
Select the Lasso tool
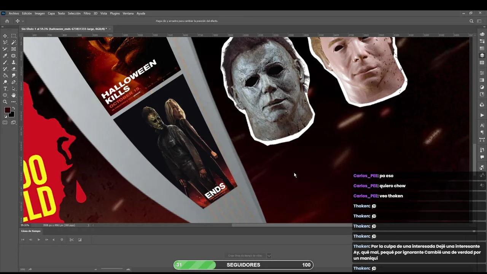(x=5, y=42)
